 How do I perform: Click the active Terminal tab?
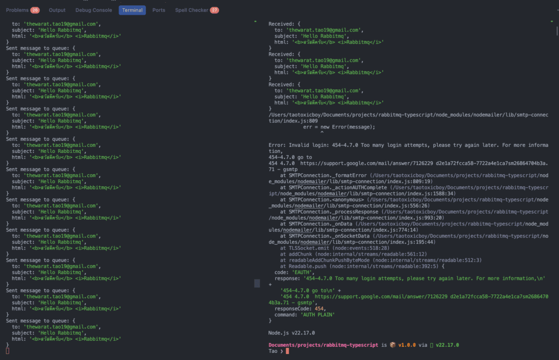(132, 10)
